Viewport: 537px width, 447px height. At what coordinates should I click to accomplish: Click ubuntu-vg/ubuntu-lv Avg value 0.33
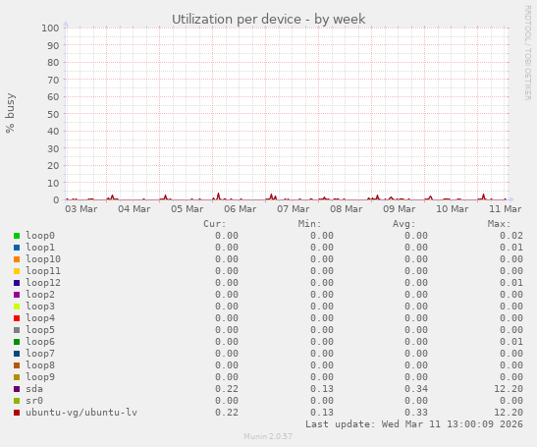tap(416, 413)
